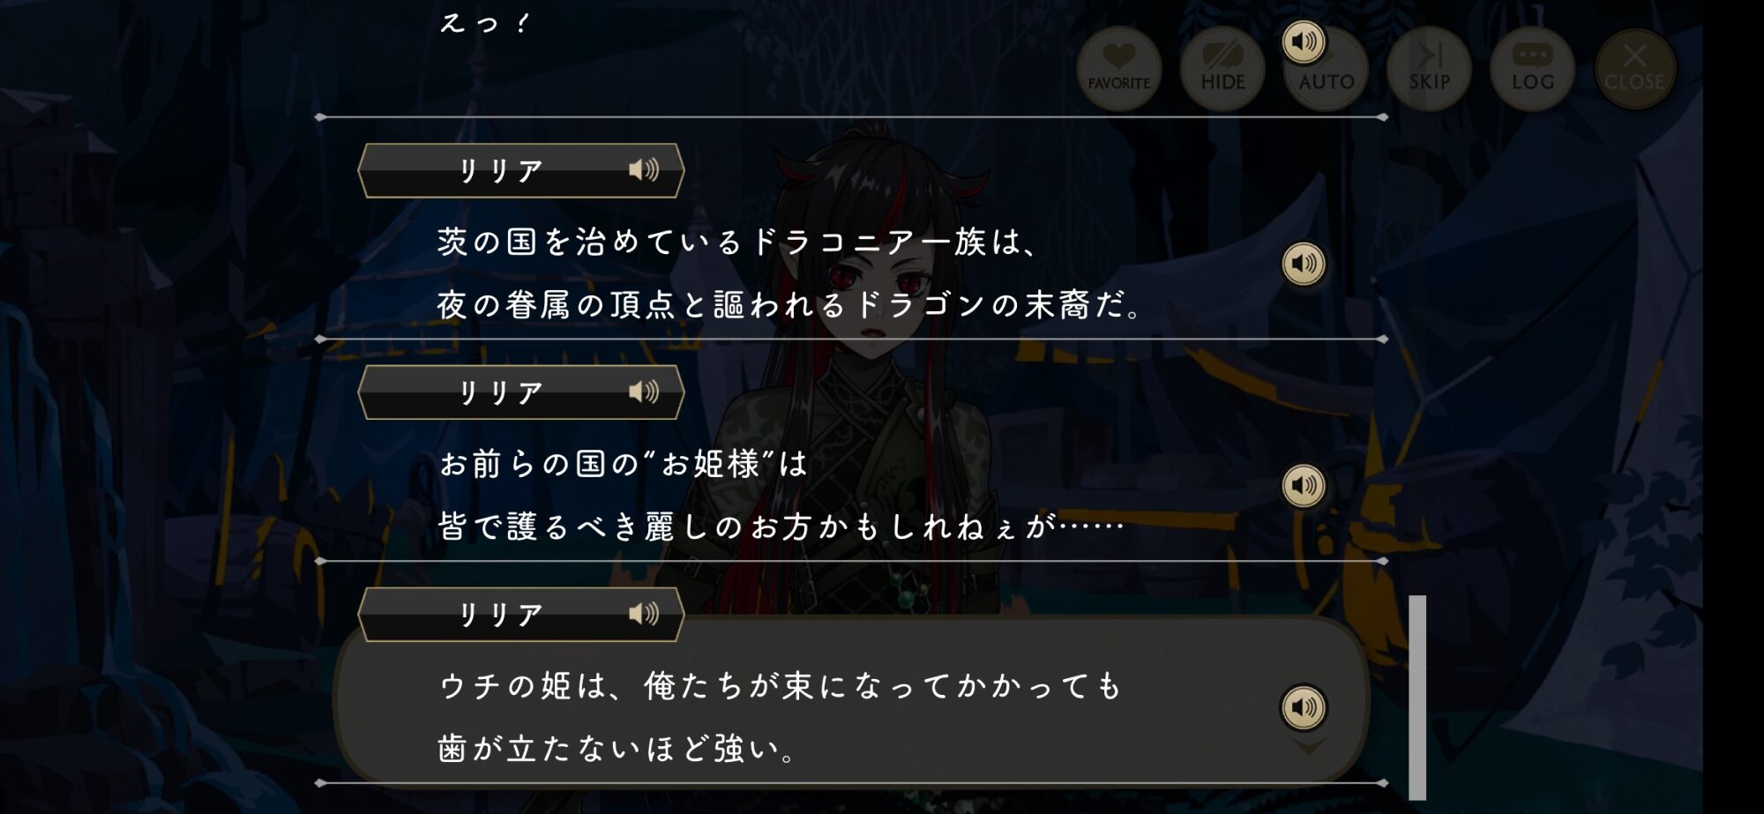
Task: Tap speaker in third リリア name plate
Action: pyautogui.click(x=644, y=614)
